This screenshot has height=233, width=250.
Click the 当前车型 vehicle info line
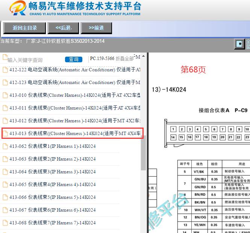point(53,41)
